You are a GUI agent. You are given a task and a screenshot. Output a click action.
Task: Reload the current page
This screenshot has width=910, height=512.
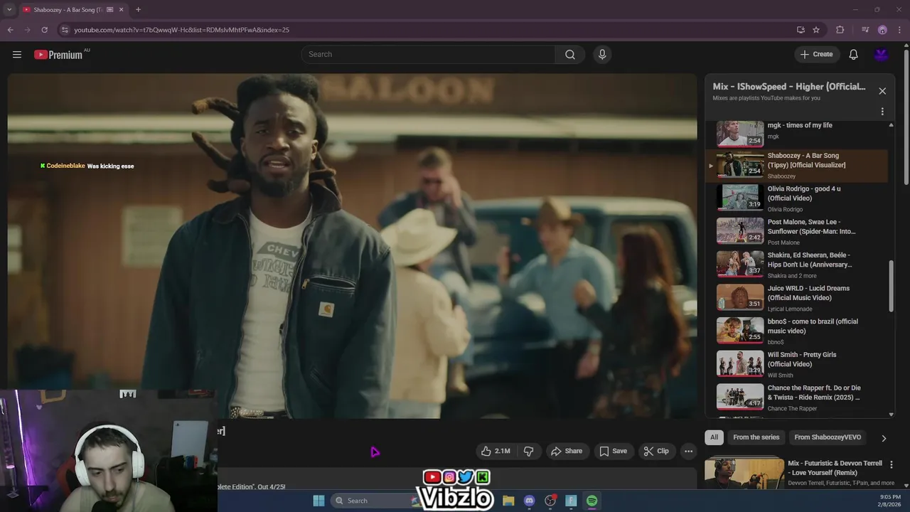44,30
